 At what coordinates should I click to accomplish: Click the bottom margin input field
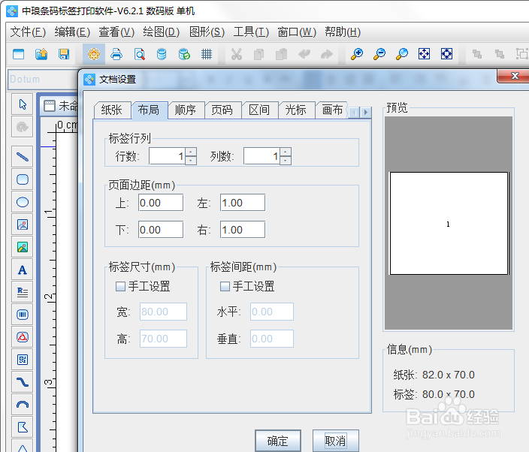tap(161, 230)
